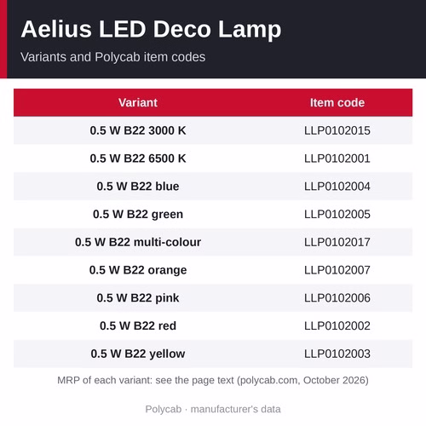
Task: Click the Item code column header
Action: (x=337, y=102)
